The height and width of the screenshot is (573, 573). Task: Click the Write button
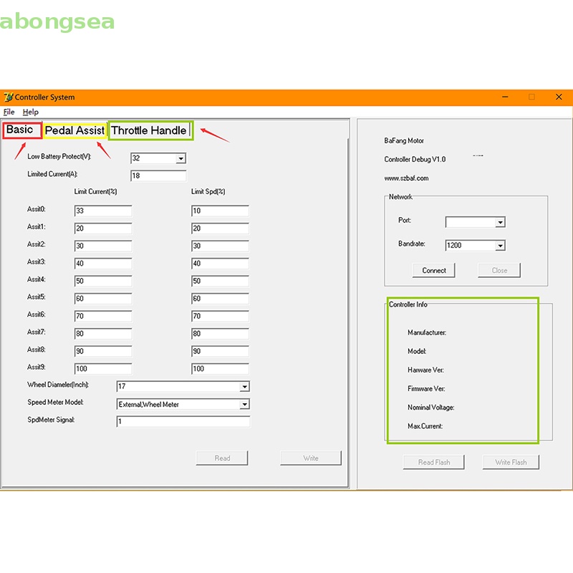pyautogui.click(x=311, y=458)
